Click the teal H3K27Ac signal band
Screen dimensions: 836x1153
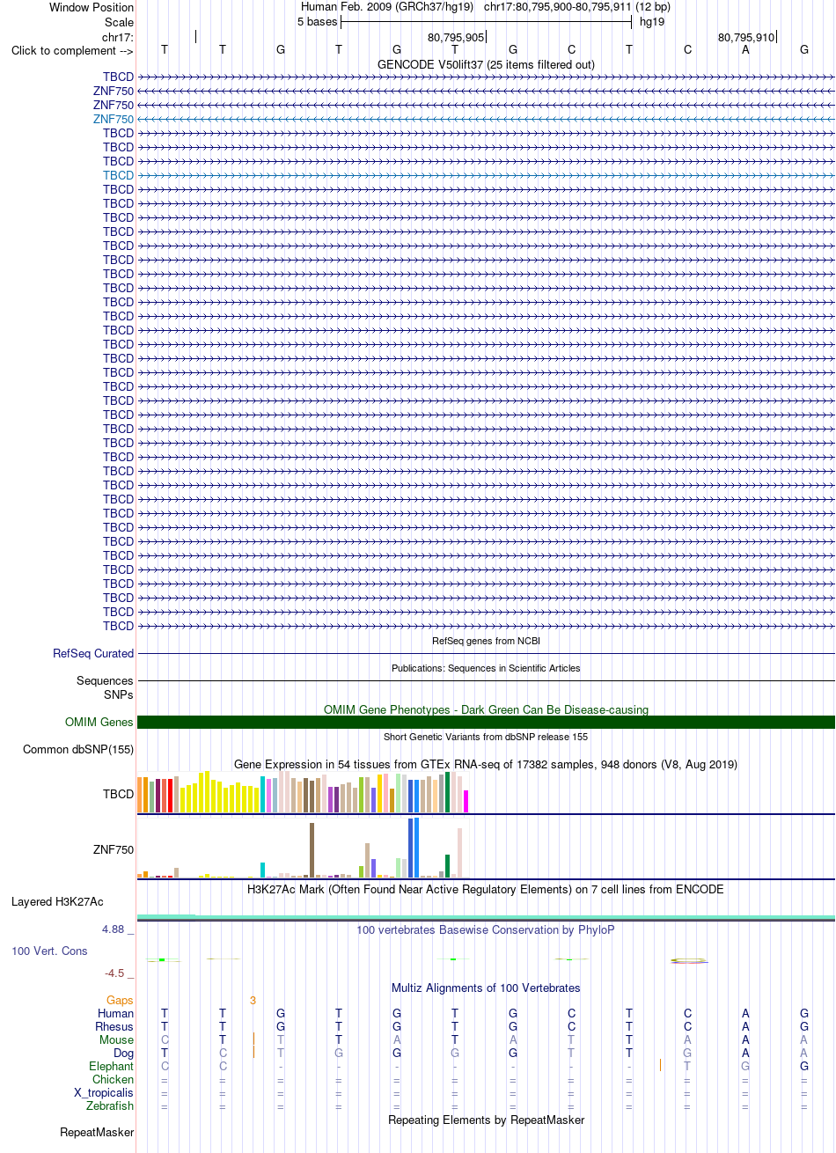coord(486,917)
